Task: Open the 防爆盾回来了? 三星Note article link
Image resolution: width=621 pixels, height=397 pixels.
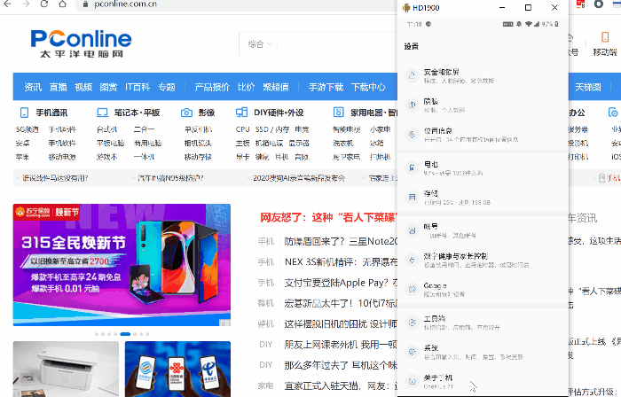Action: pos(341,241)
